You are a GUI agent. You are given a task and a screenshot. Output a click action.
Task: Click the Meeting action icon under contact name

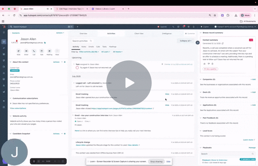tap(50, 51)
